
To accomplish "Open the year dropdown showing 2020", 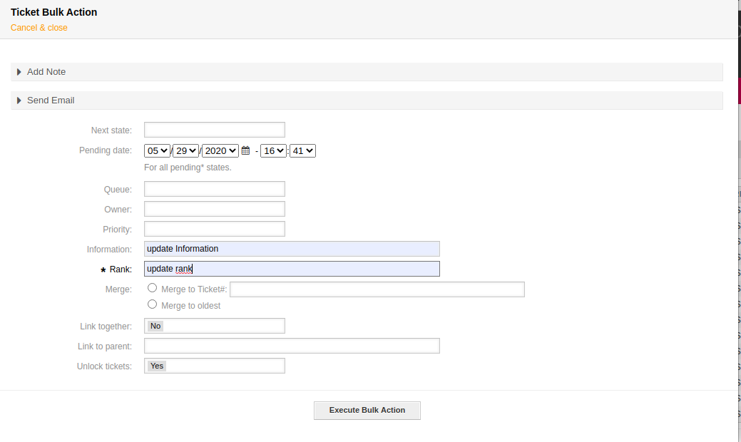I will coord(220,150).
